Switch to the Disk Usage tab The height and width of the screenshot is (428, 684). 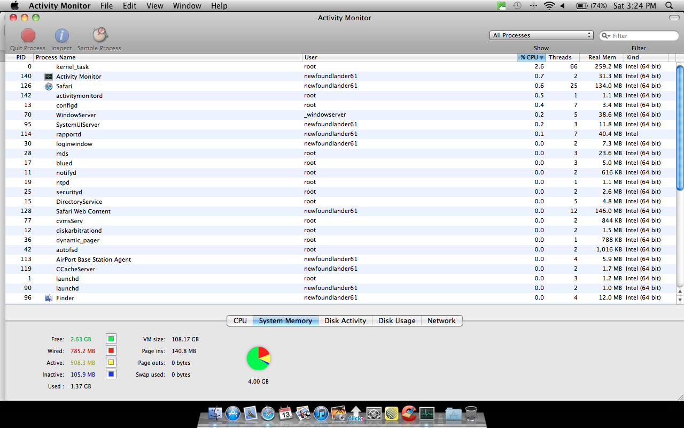coord(397,320)
